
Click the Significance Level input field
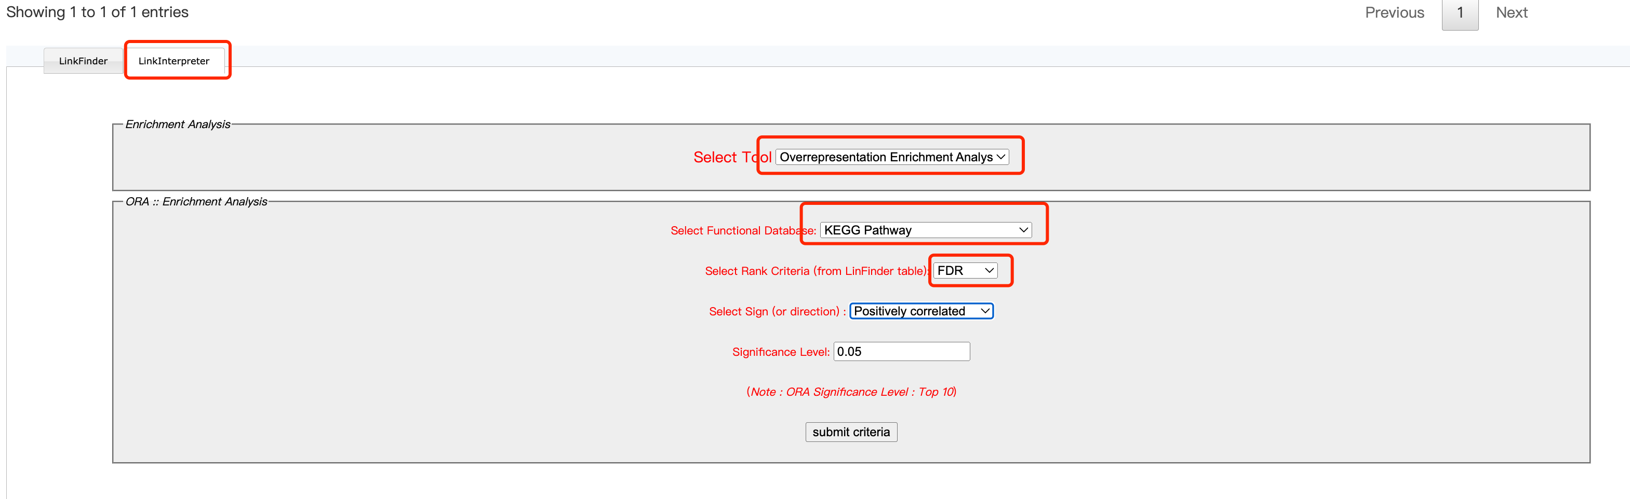902,351
